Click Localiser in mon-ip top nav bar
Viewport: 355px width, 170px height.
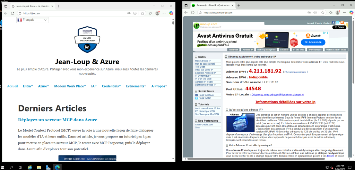tap(284, 50)
